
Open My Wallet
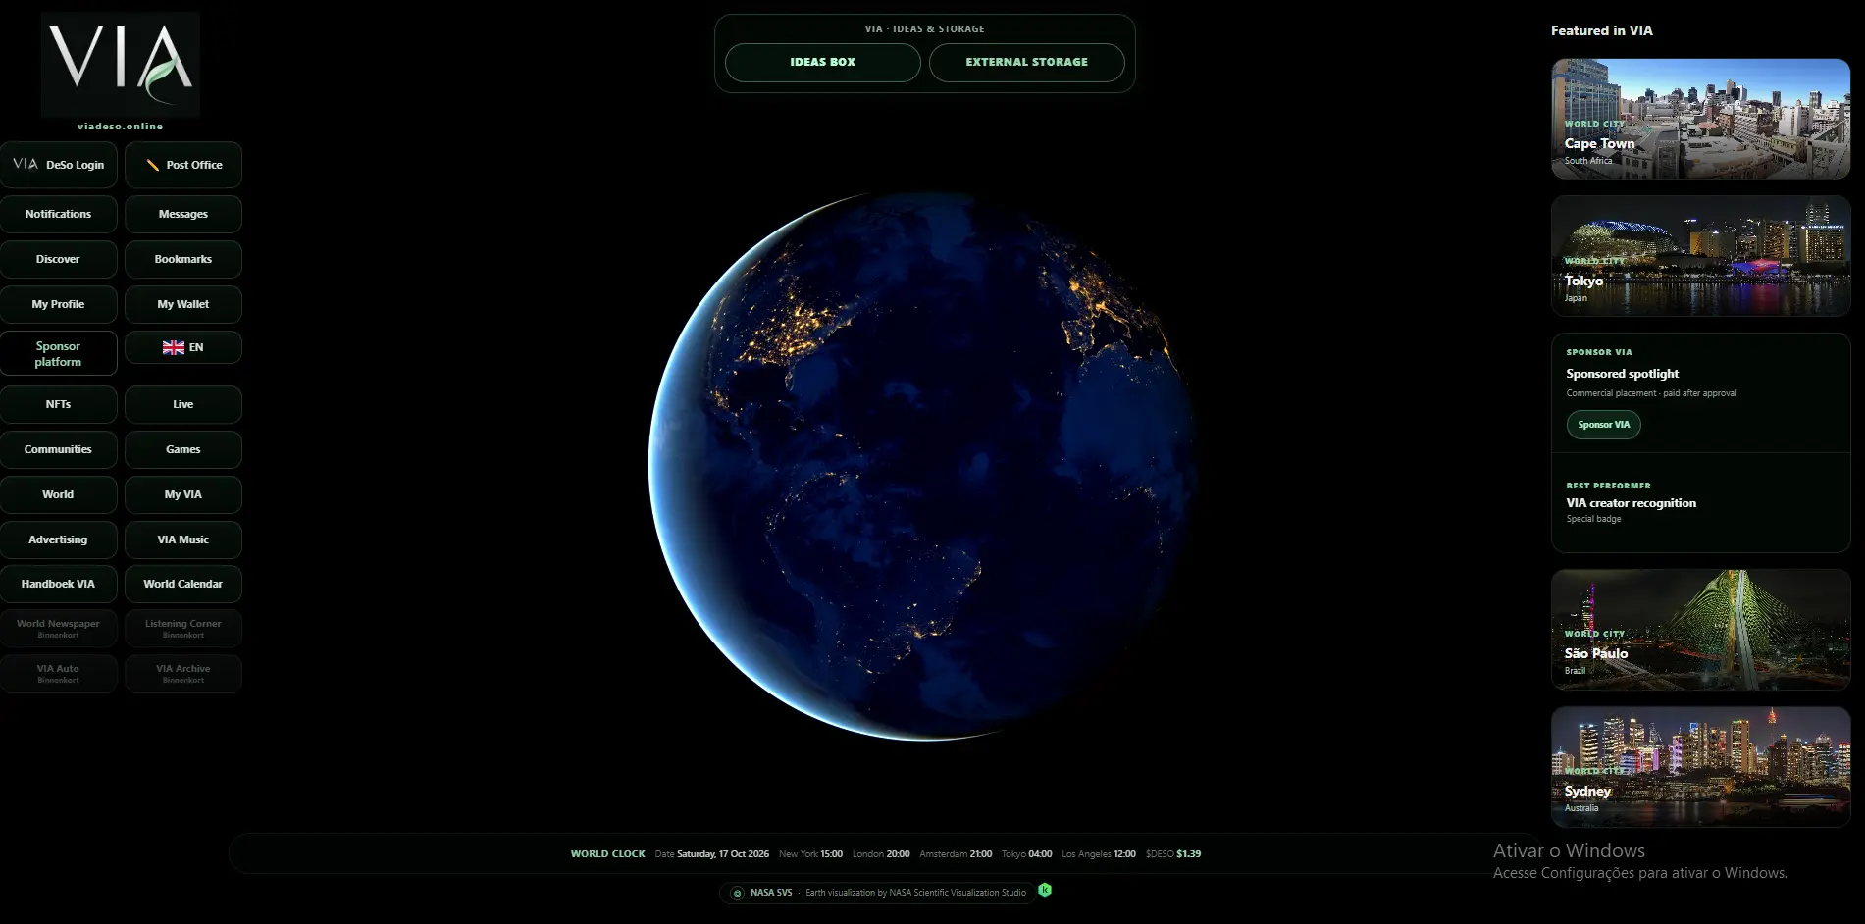[183, 304]
